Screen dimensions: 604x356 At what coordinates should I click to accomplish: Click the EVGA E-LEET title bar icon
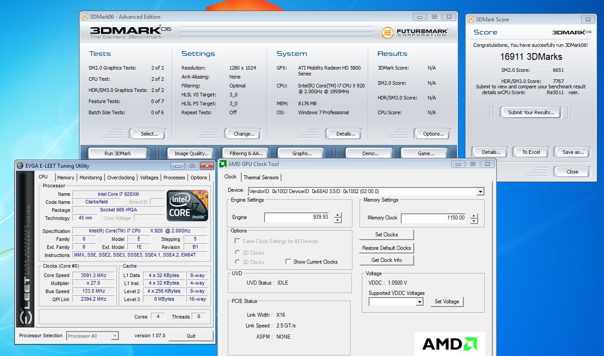click(x=20, y=166)
